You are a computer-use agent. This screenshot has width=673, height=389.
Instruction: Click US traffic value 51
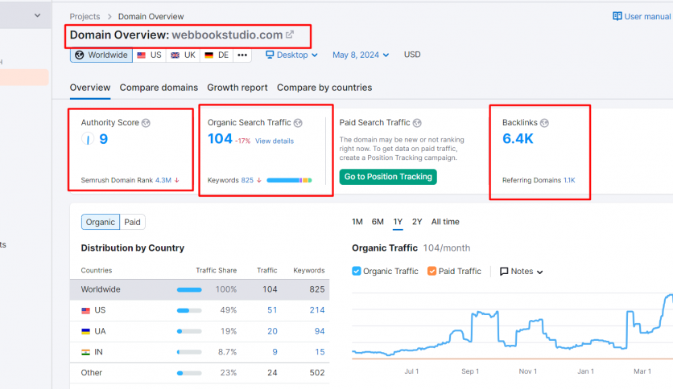click(272, 310)
